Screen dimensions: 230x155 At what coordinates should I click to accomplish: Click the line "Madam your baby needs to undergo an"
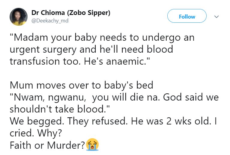click(x=102, y=38)
